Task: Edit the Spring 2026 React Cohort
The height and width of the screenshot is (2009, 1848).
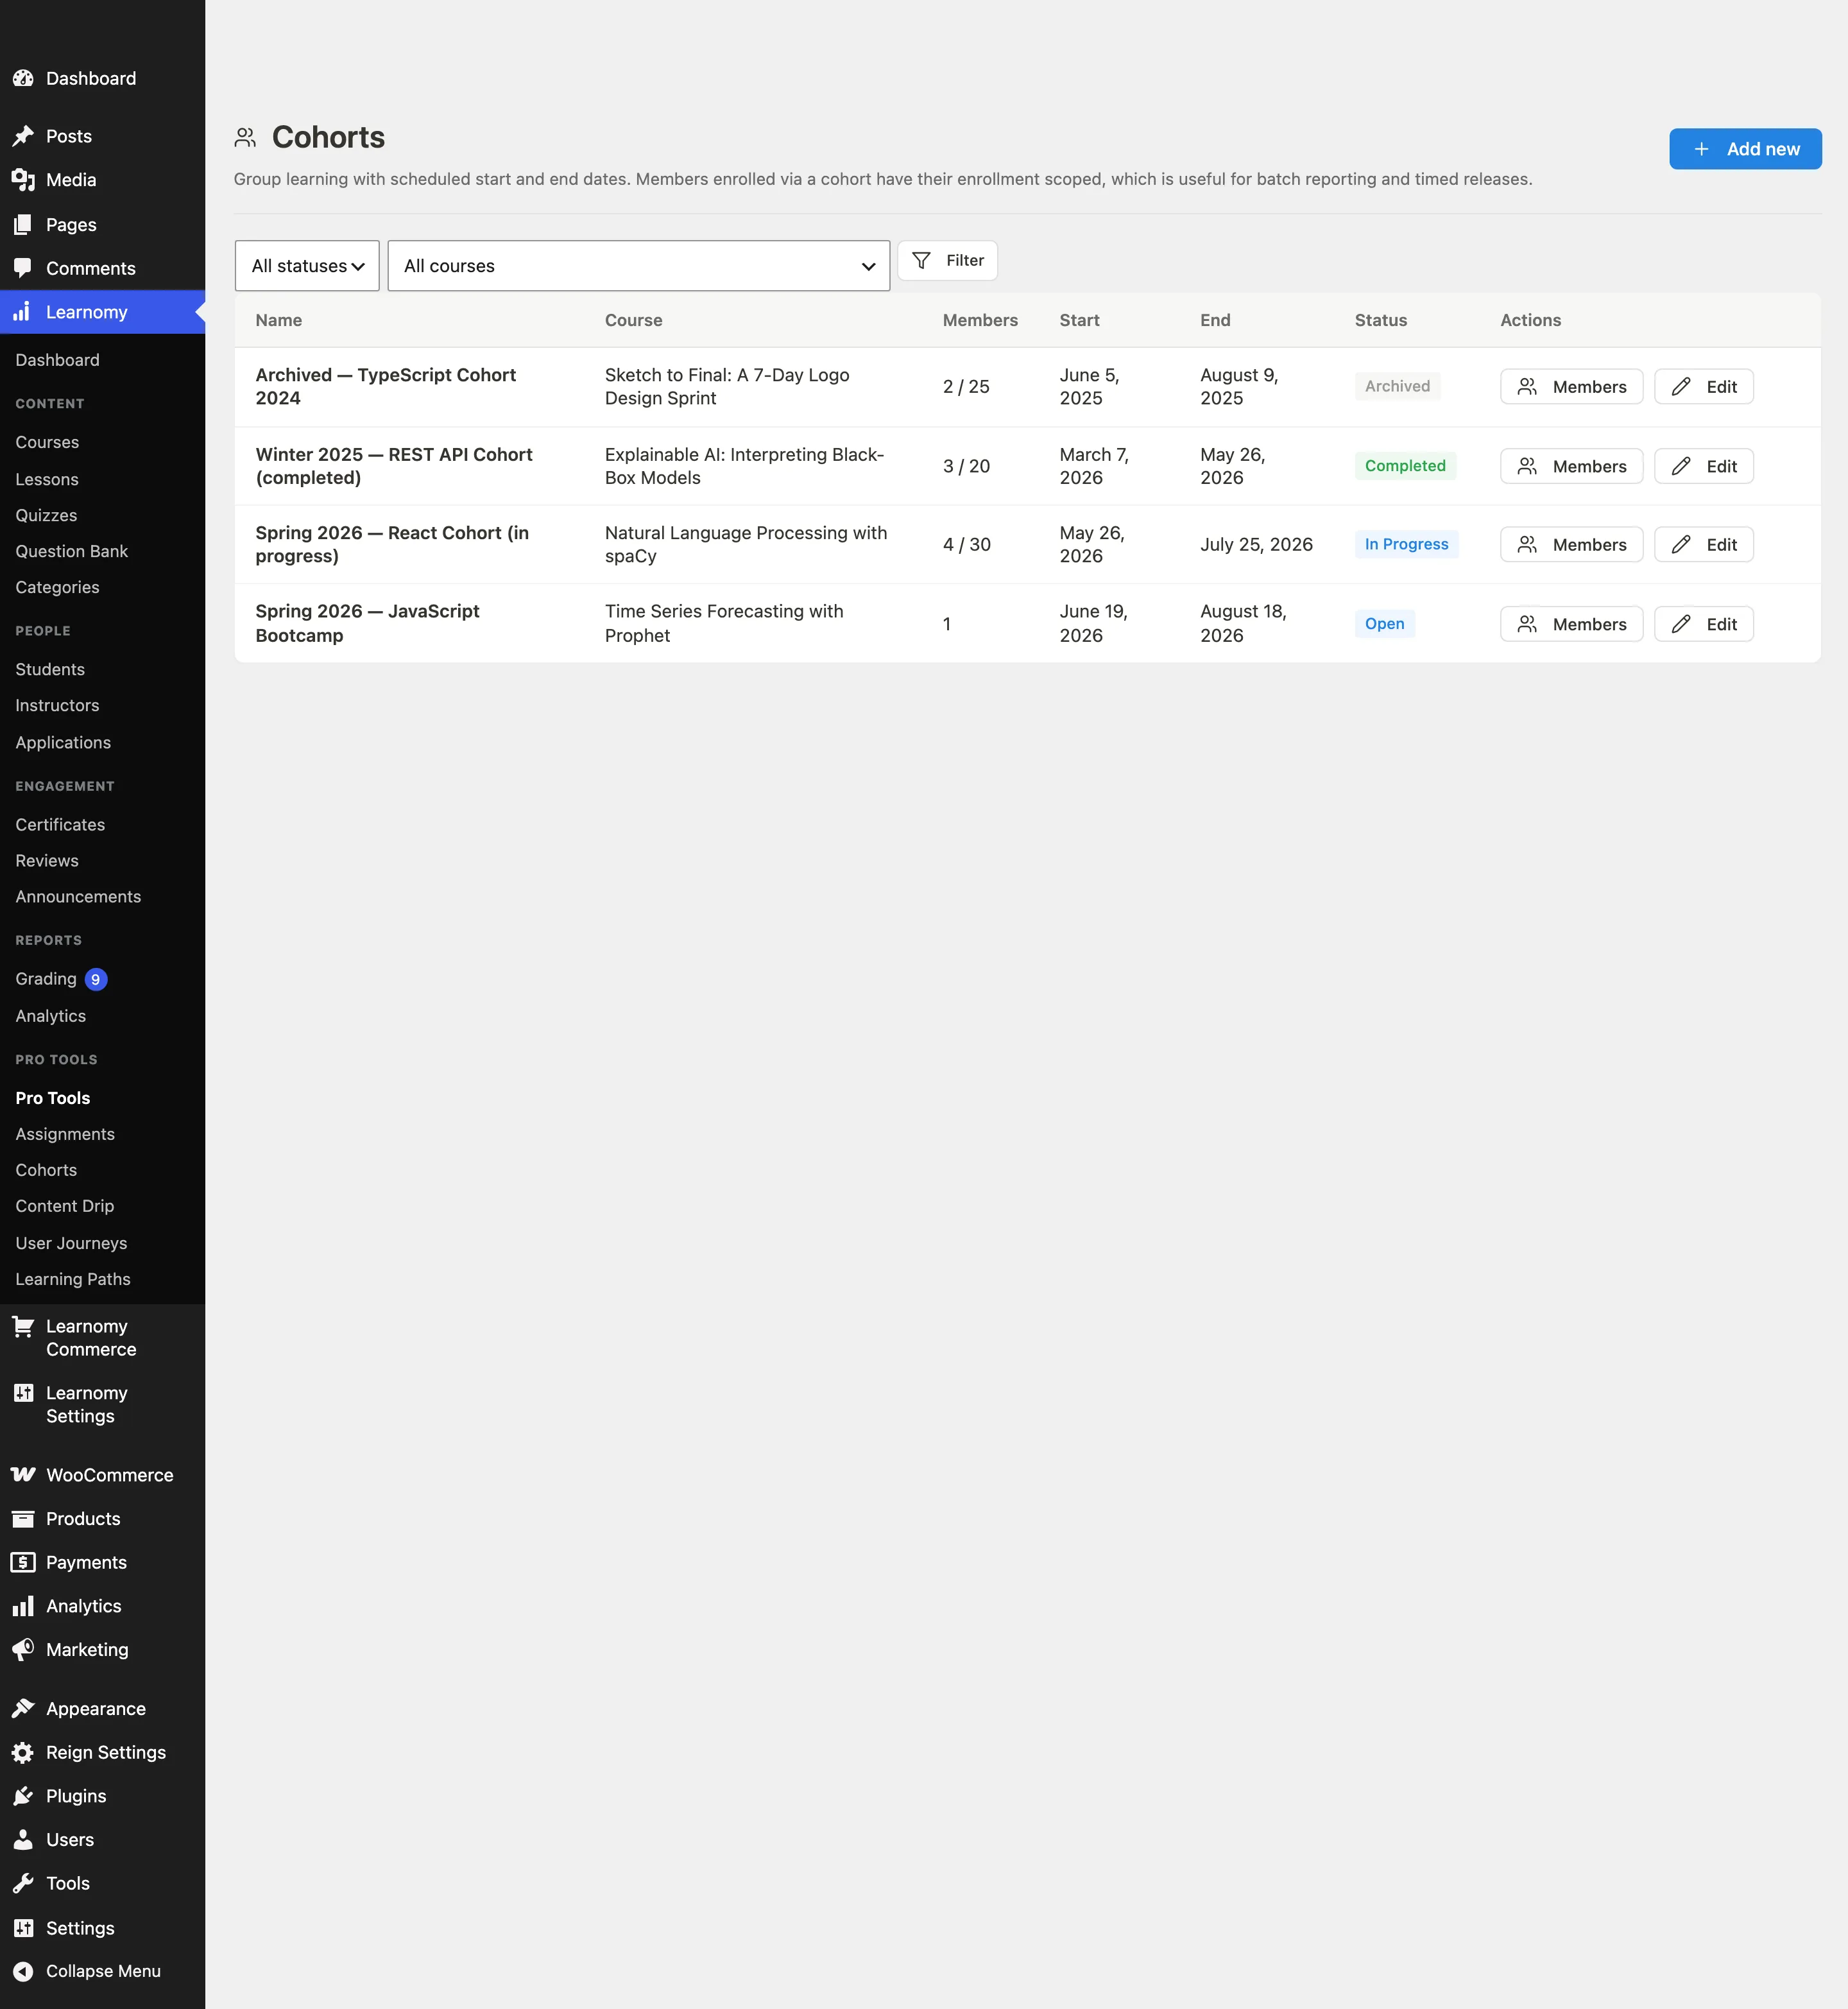Action: coord(1703,544)
